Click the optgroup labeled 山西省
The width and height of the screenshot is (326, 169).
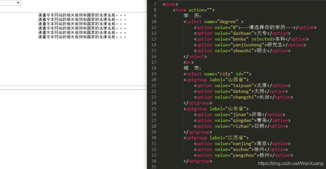coord(216,80)
